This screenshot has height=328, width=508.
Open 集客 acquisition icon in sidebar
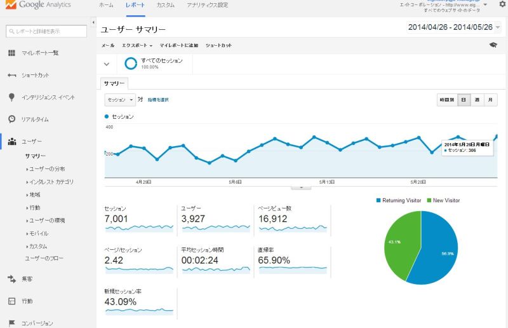point(11,278)
